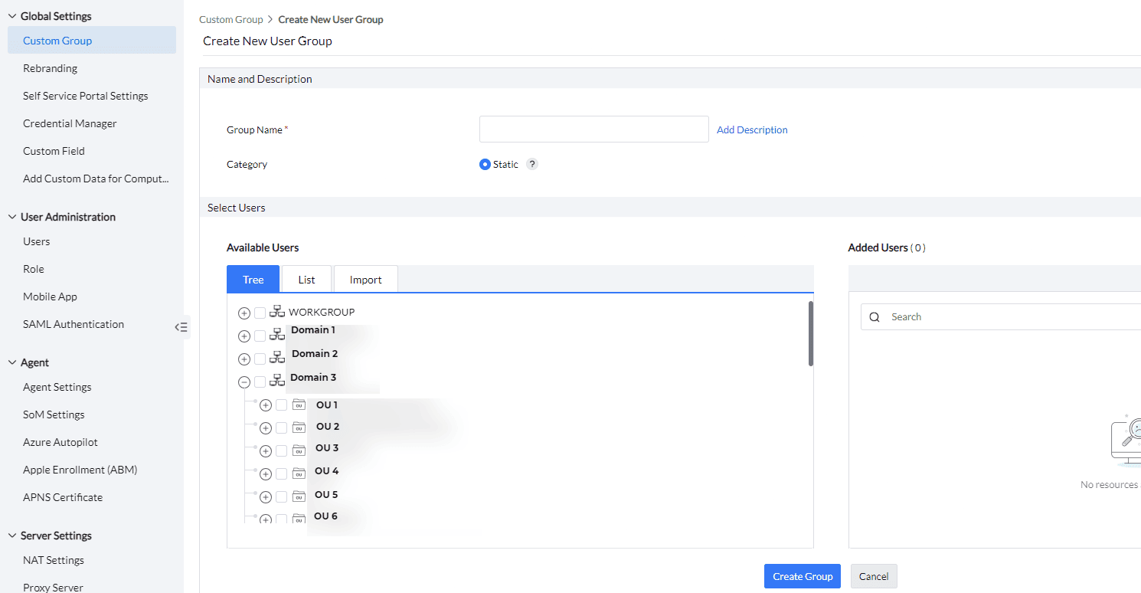Viewport: 1141px width, 593px height.
Task: Expand the OU 2 node
Action: (265, 427)
